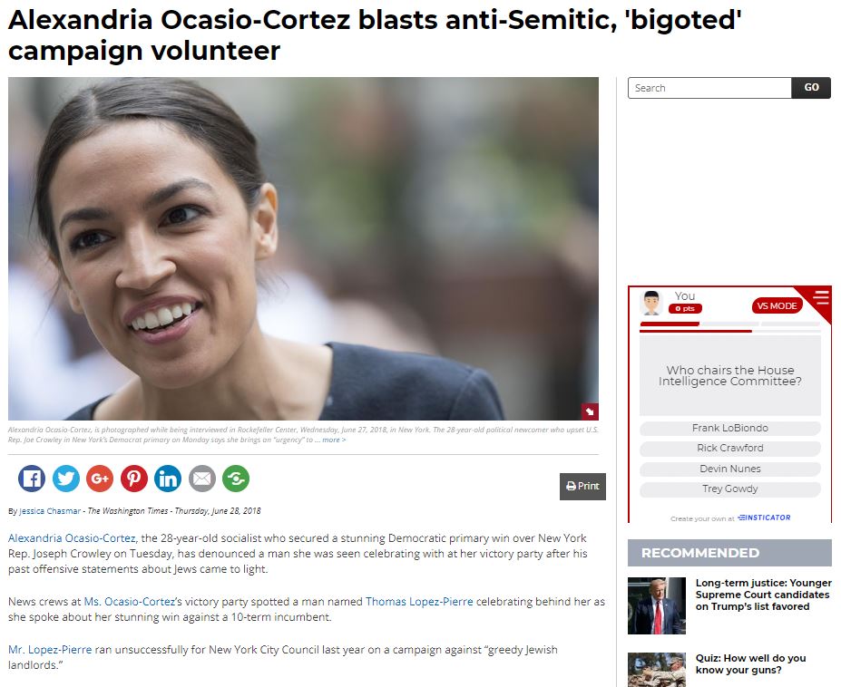The height and width of the screenshot is (687, 841).
Task: Share article on Facebook
Action: click(32, 479)
